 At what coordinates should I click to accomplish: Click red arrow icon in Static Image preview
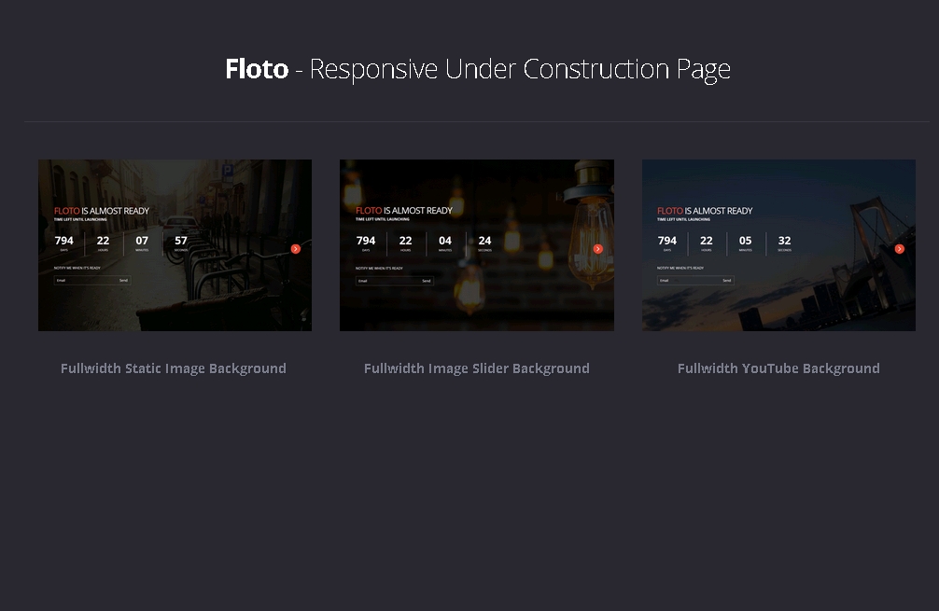click(296, 249)
